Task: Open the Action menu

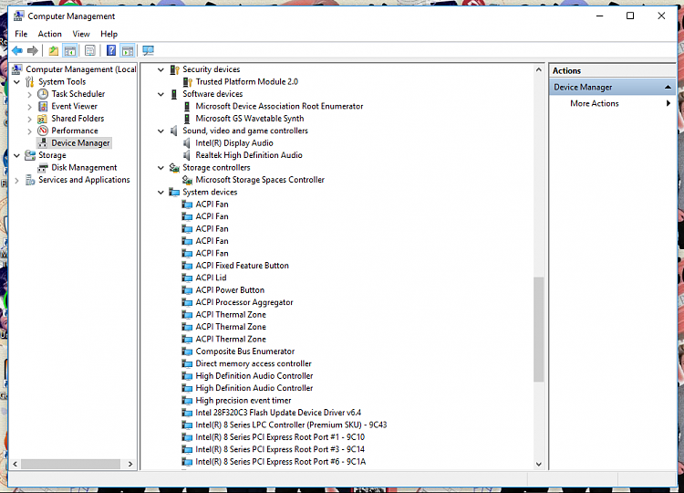Action: tap(50, 34)
